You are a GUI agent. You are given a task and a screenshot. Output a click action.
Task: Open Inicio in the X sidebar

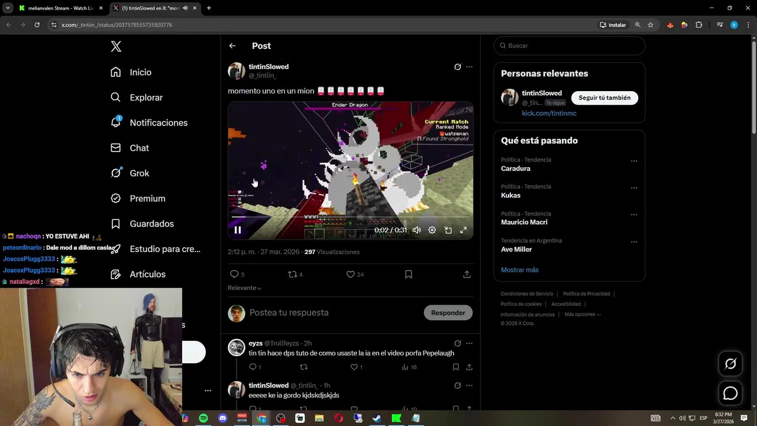pyautogui.click(x=131, y=72)
